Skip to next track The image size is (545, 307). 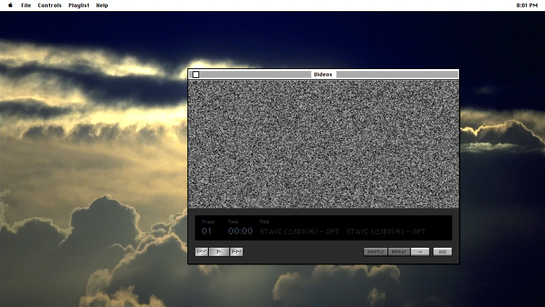(x=237, y=252)
